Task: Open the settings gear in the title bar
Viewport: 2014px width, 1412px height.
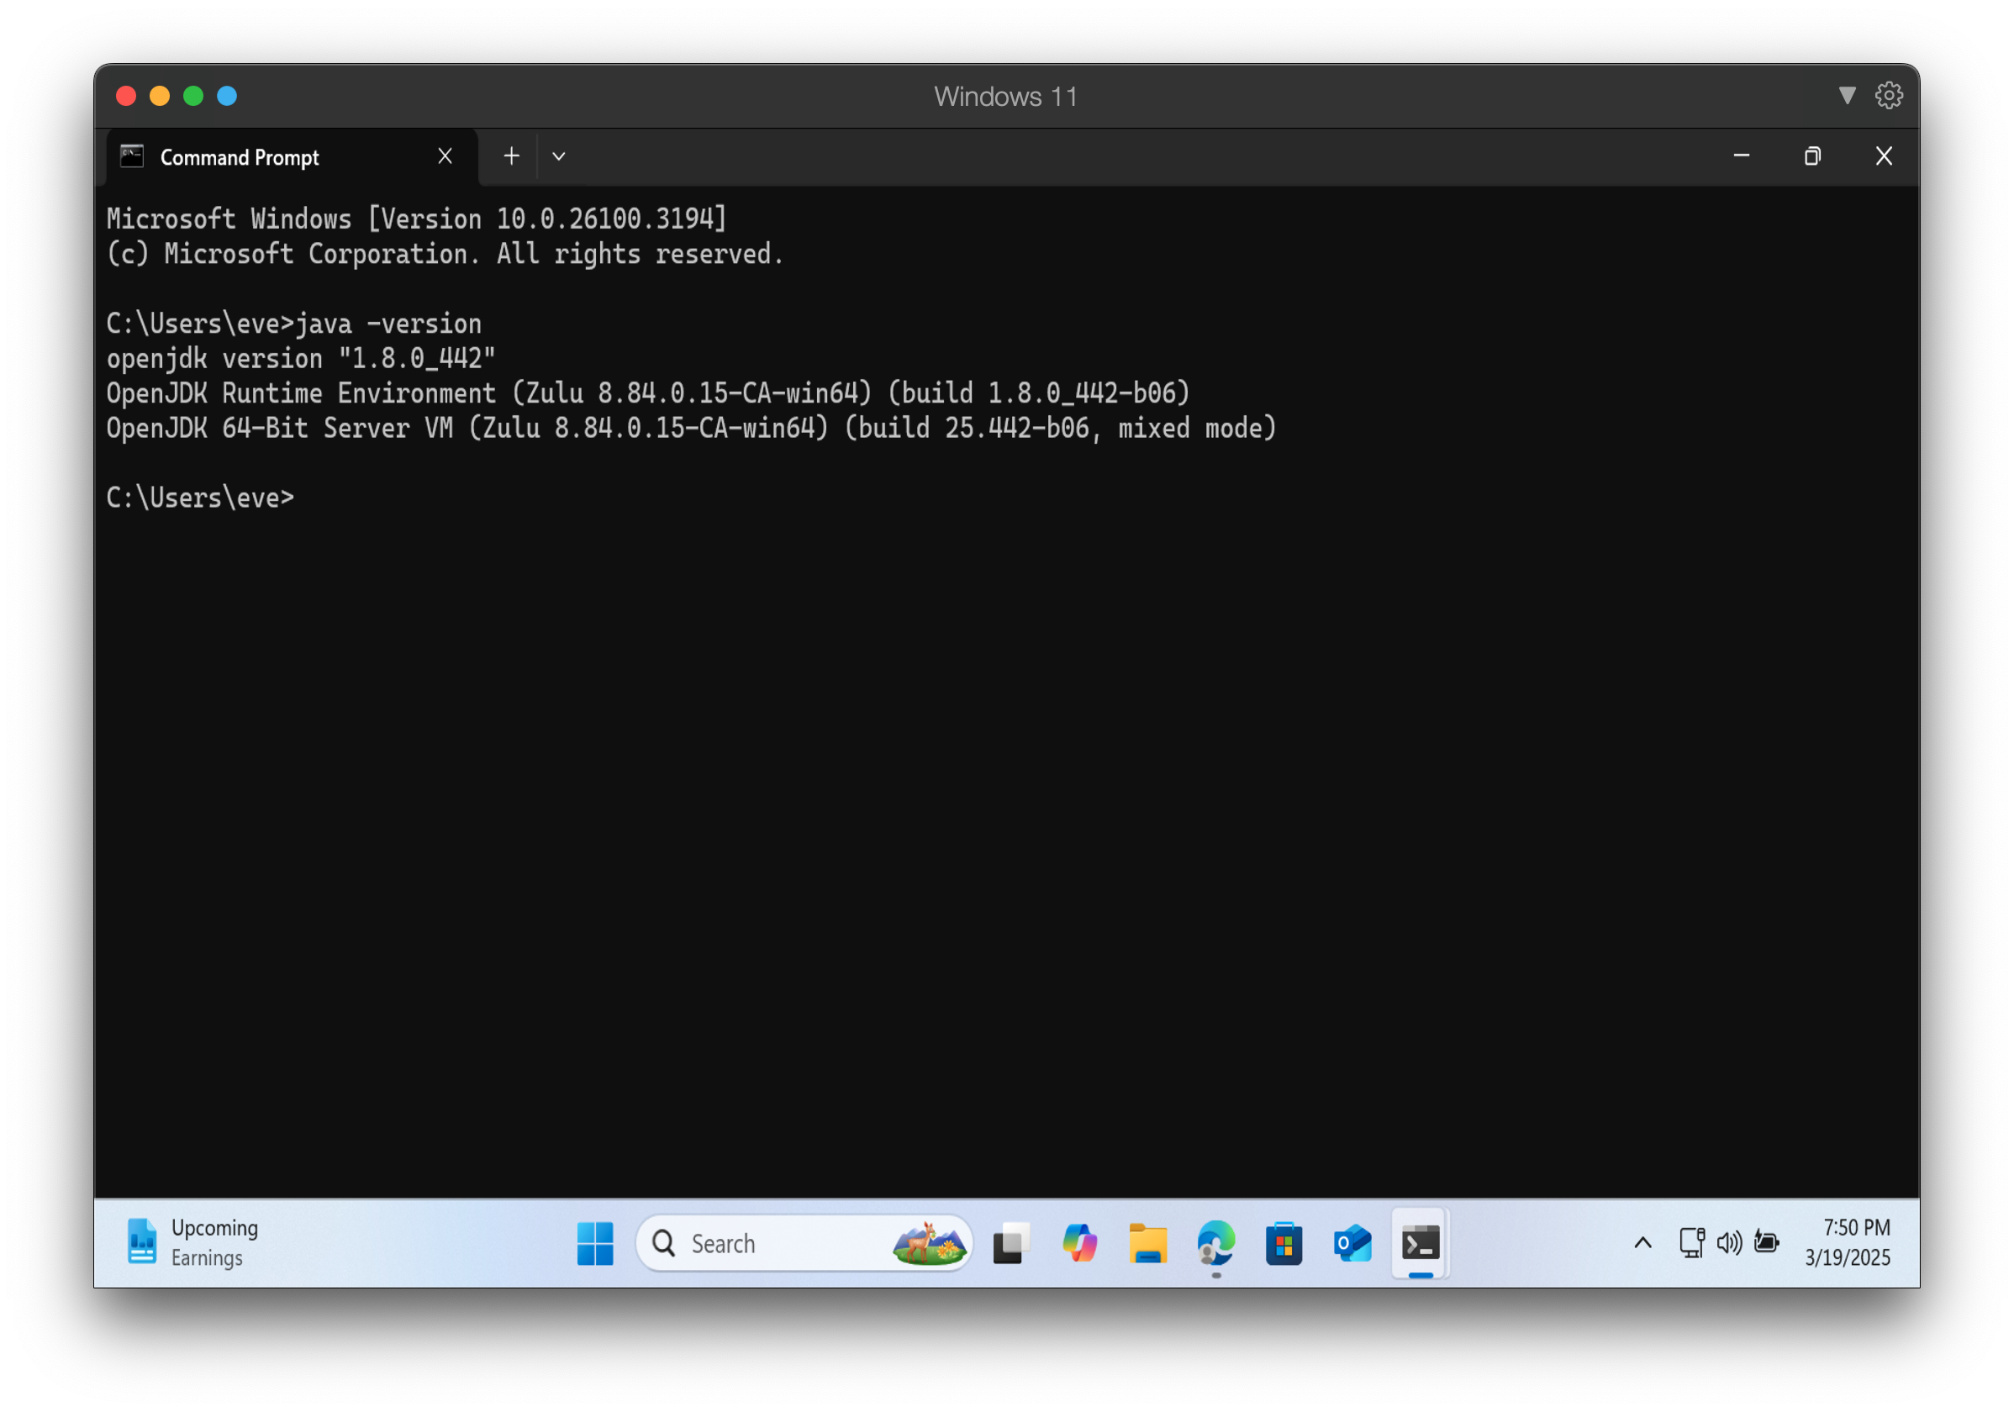Action: point(1889,96)
